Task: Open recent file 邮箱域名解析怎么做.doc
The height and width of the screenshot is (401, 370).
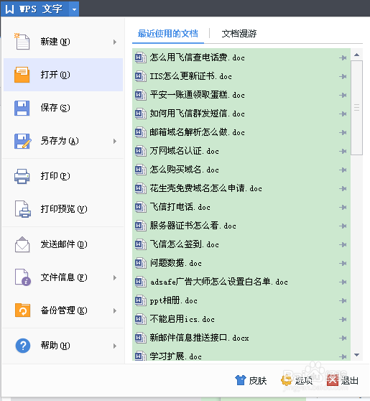Action: point(241,132)
